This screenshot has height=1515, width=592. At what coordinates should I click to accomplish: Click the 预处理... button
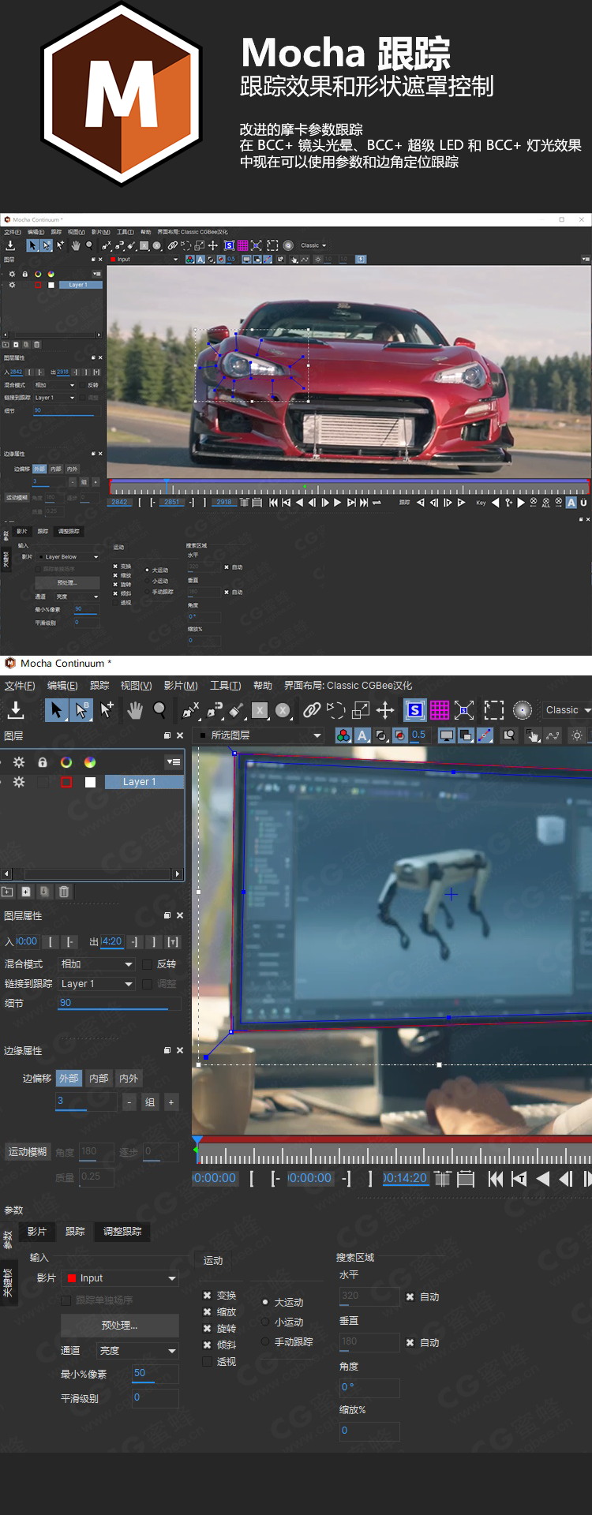(120, 1326)
